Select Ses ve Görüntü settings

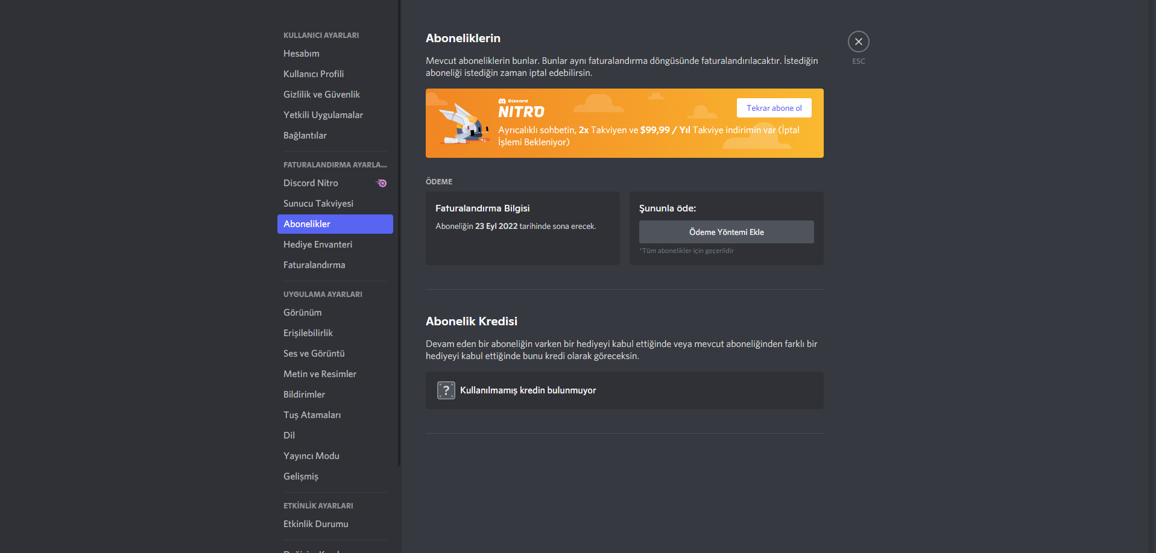tap(335, 354)
